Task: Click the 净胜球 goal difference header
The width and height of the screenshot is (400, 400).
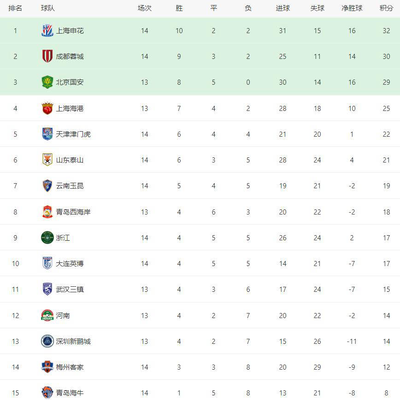Action: click(x=352, y=8)
